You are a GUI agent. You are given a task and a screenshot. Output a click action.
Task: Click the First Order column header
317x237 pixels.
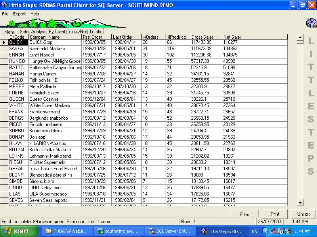click(x=96, y=37)
